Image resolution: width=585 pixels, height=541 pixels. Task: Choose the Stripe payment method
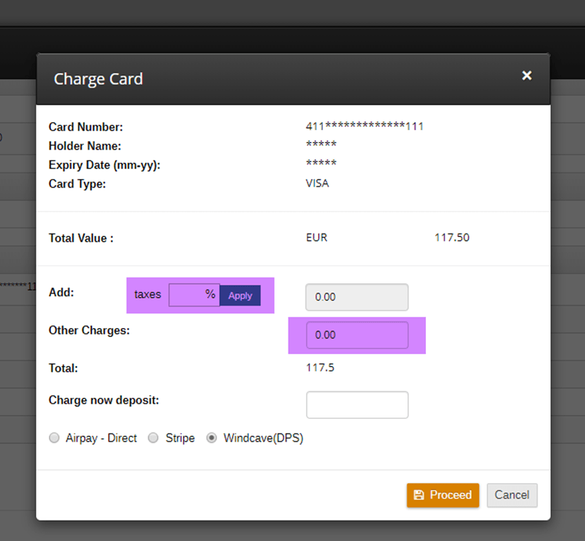(x=153, y=438)
